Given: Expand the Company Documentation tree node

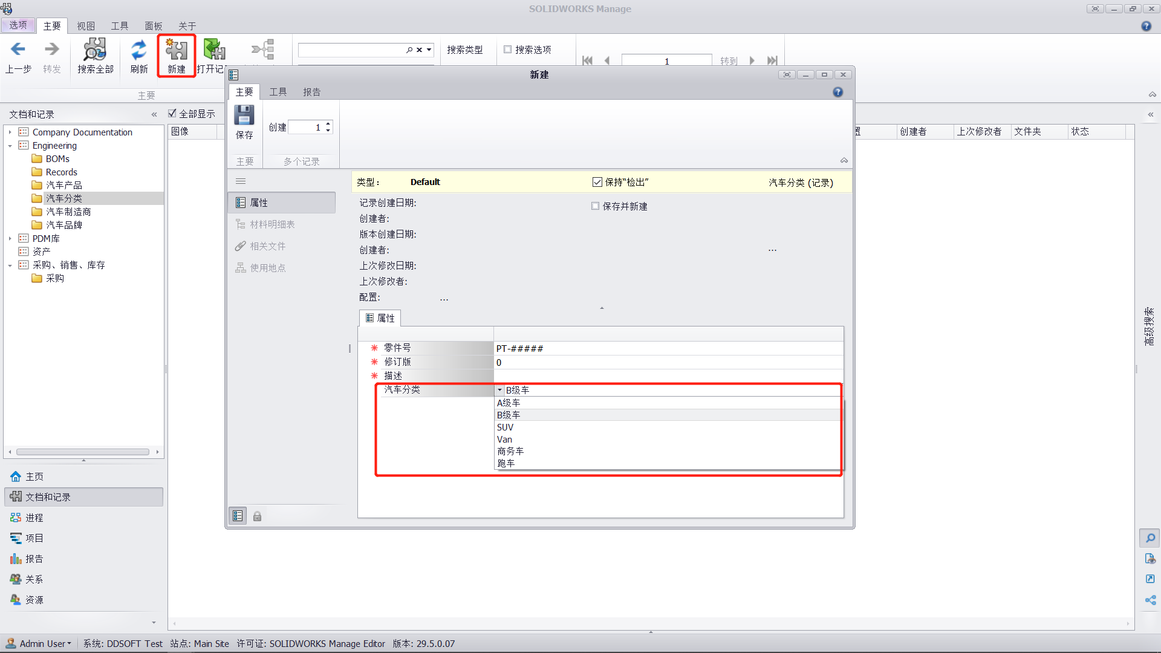Looking at the screenshot, I should (x=10, y=132).
